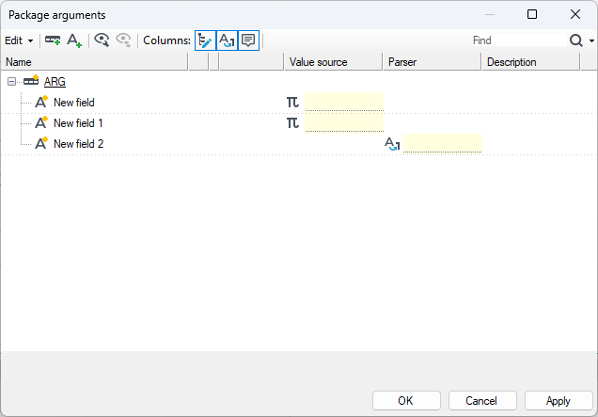Maximize the Package arguments window

tap(532, 14)
